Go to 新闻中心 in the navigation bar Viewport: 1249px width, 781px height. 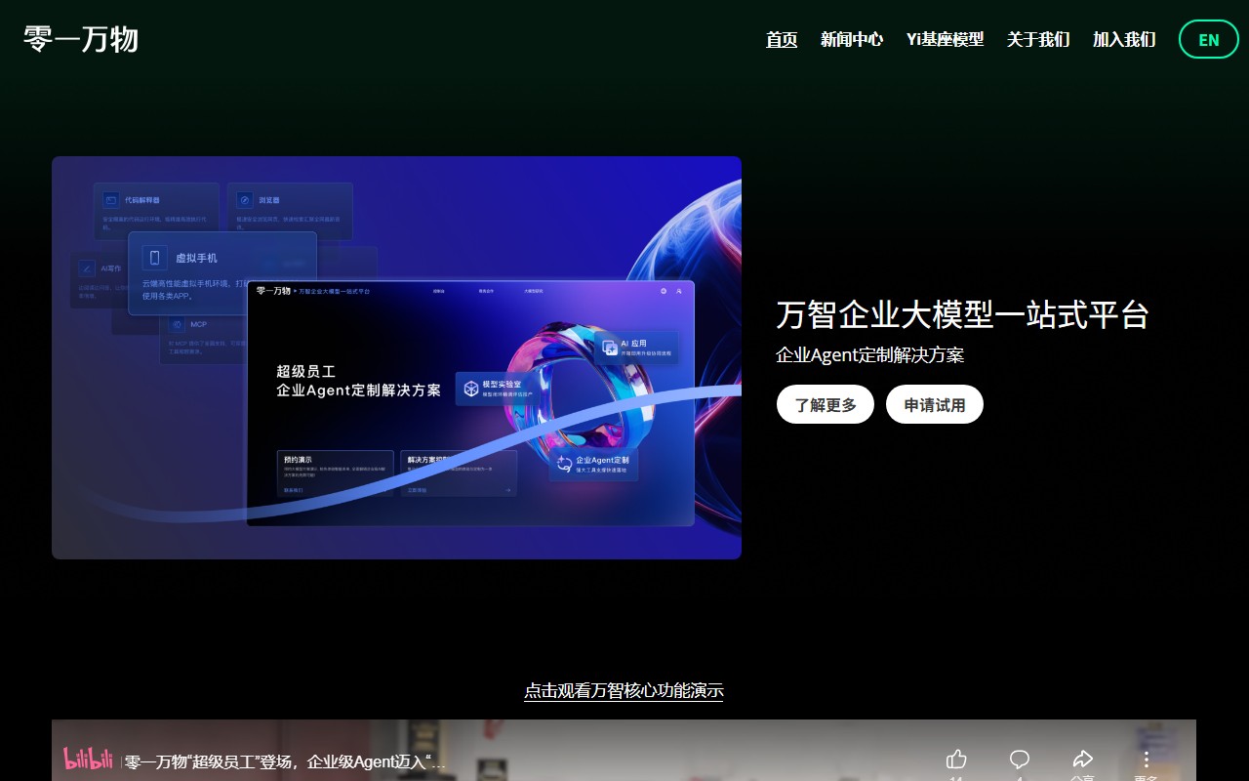pos(852,40)
